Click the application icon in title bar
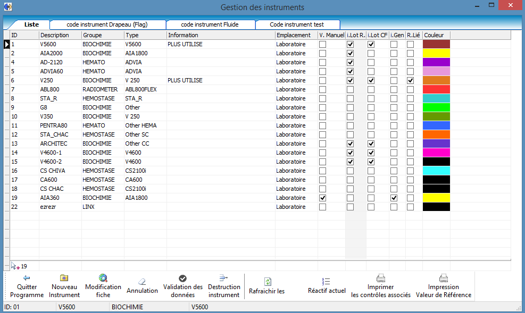525x313 pixels. tap(8, 6)
